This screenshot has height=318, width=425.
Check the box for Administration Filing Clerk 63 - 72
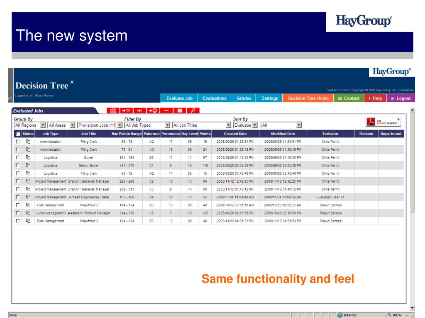pos(18,142)
